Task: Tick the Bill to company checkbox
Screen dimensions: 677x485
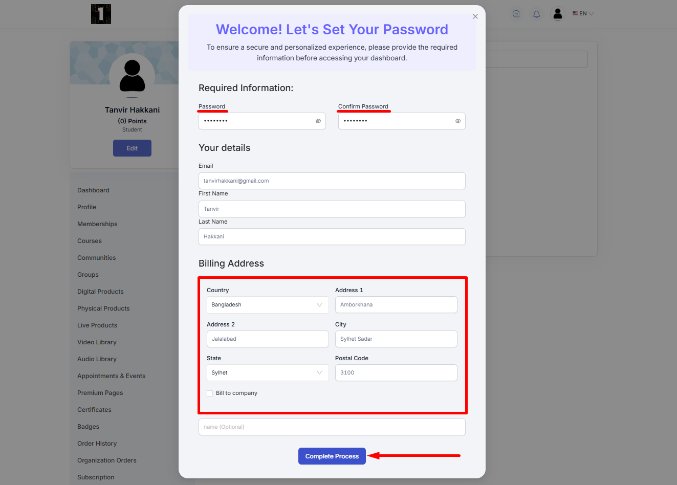Action: (x=210, y=393)
